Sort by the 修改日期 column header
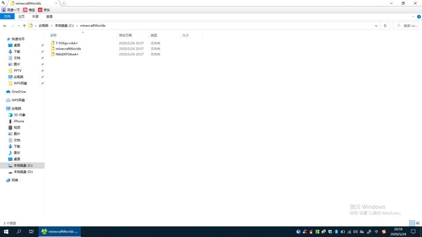Screen dimensions: 422x237 (125, 35)
